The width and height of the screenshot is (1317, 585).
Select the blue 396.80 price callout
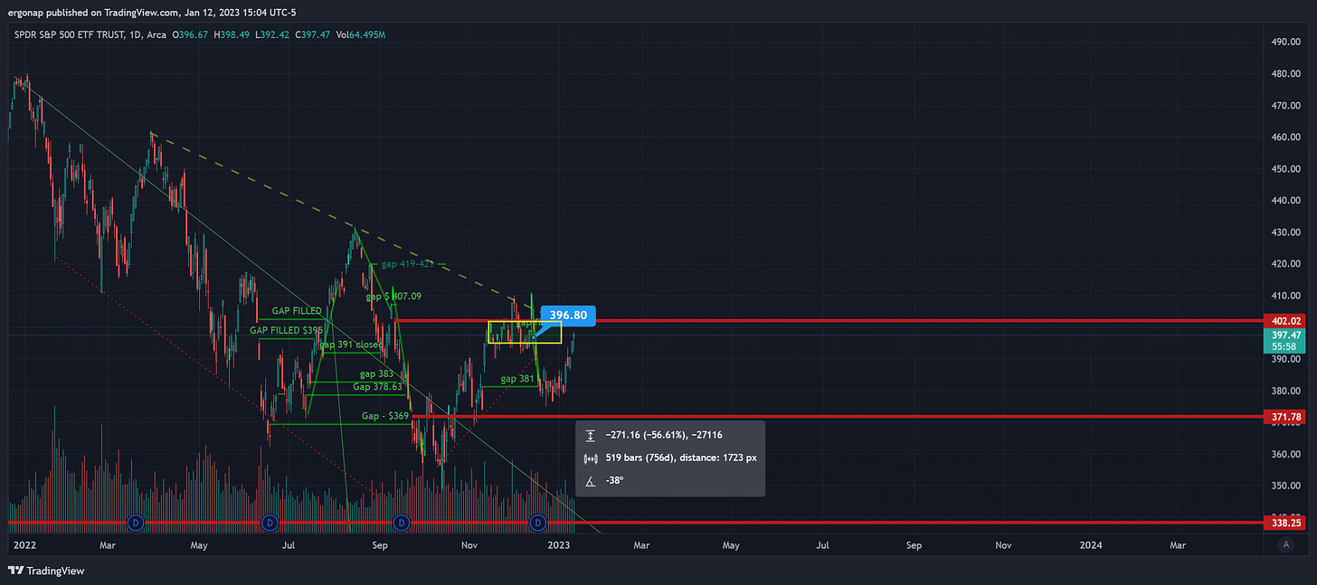point(568,316)
